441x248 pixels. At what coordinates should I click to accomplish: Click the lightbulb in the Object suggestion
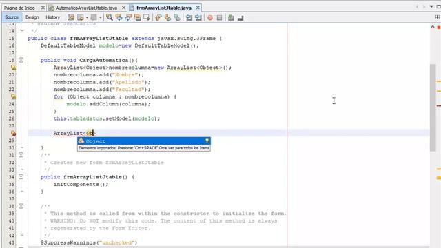click(207, 141)
